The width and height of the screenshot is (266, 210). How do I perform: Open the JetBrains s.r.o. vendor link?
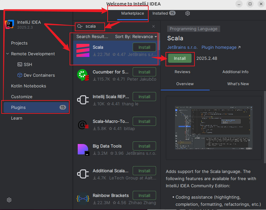pyautogui.click(x=182, y=47)
